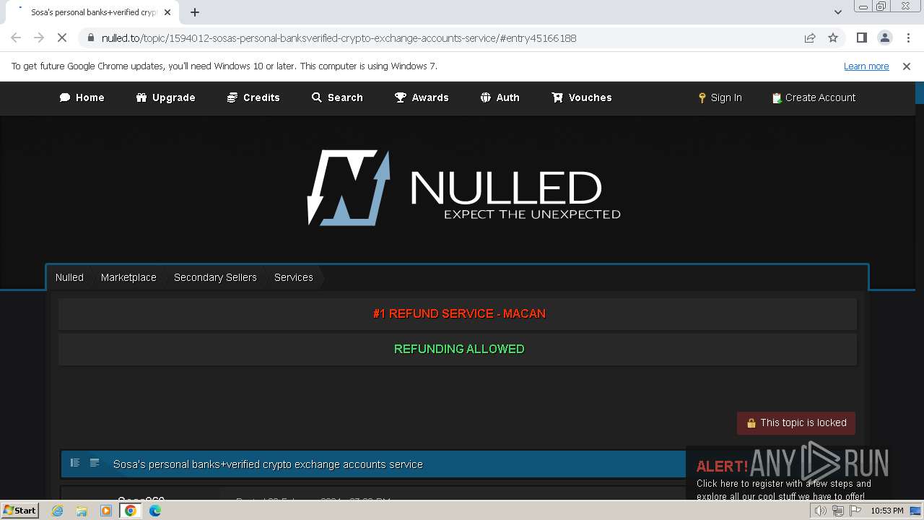Open a new tab
This screenshot has width=924, height=520.
pyautogui.click(x=195, y=12)
